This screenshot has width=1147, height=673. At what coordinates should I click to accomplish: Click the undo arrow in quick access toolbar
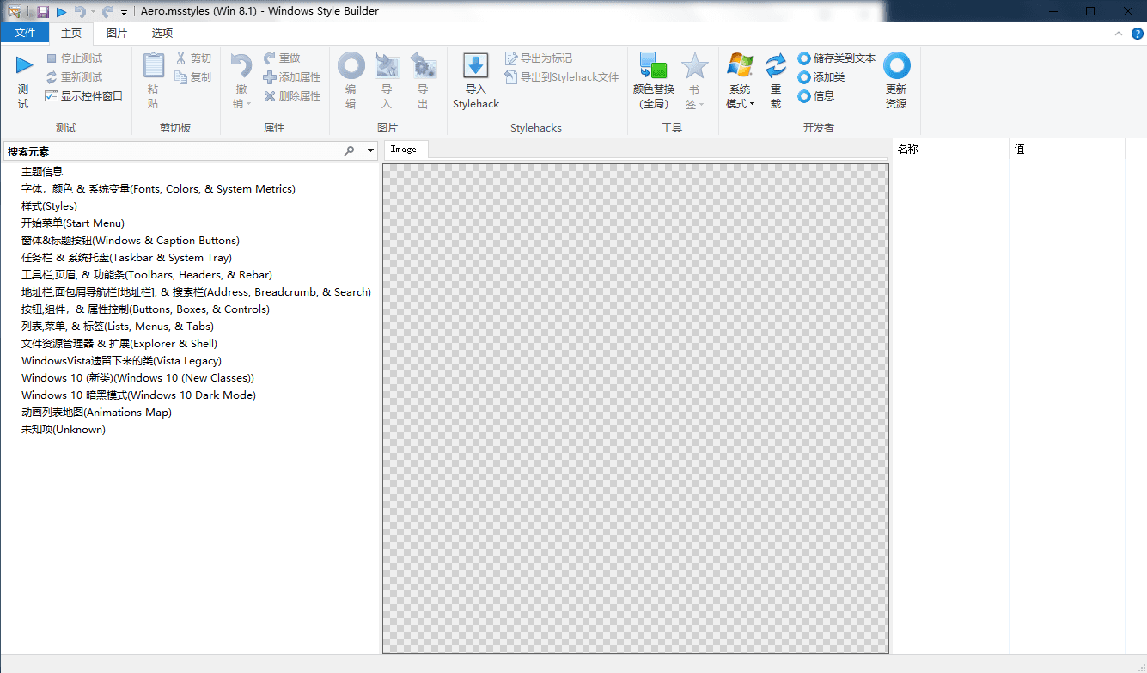[79, 12]
